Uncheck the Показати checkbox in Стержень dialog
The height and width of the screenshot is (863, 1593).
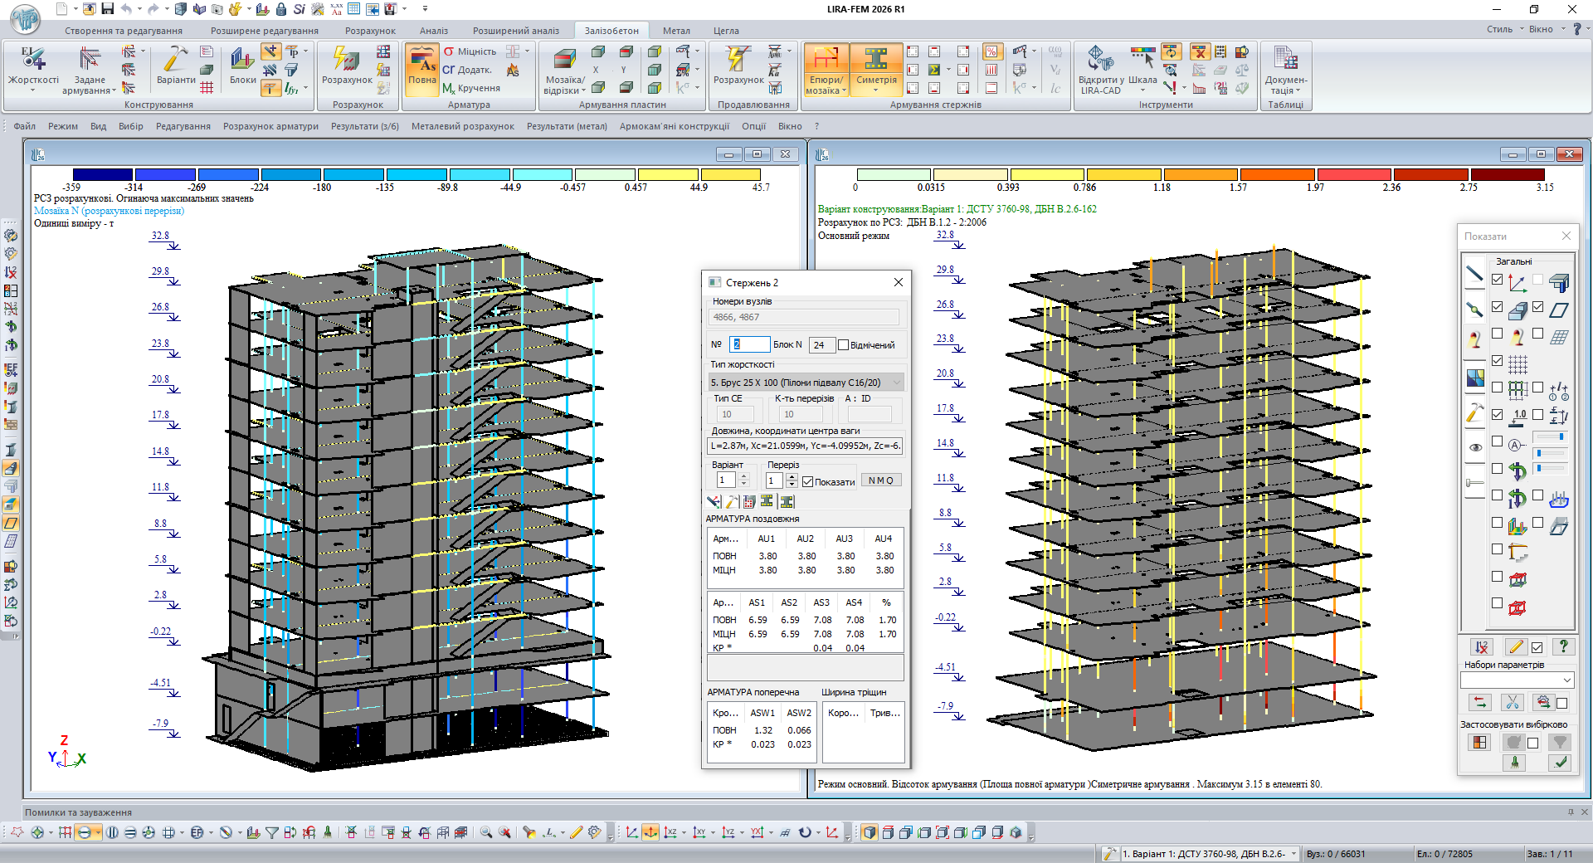coord(807,482)
